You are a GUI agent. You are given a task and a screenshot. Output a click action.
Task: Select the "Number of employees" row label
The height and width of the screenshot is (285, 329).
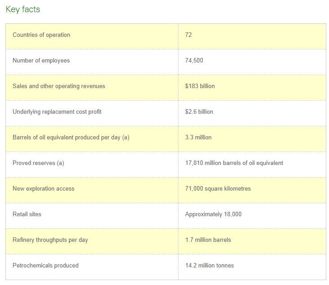(41, 61)
